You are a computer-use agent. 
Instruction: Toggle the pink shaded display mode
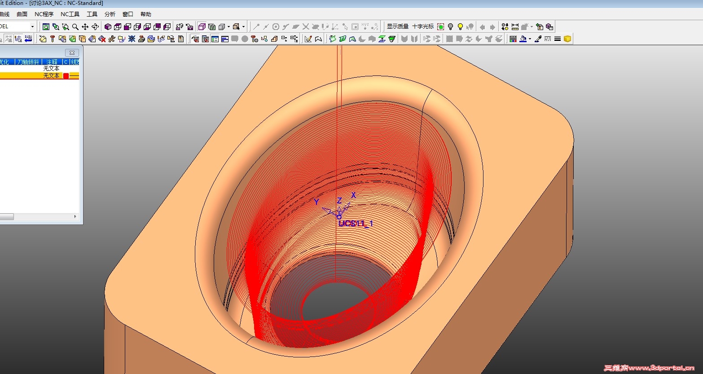(x=202, y=27)
